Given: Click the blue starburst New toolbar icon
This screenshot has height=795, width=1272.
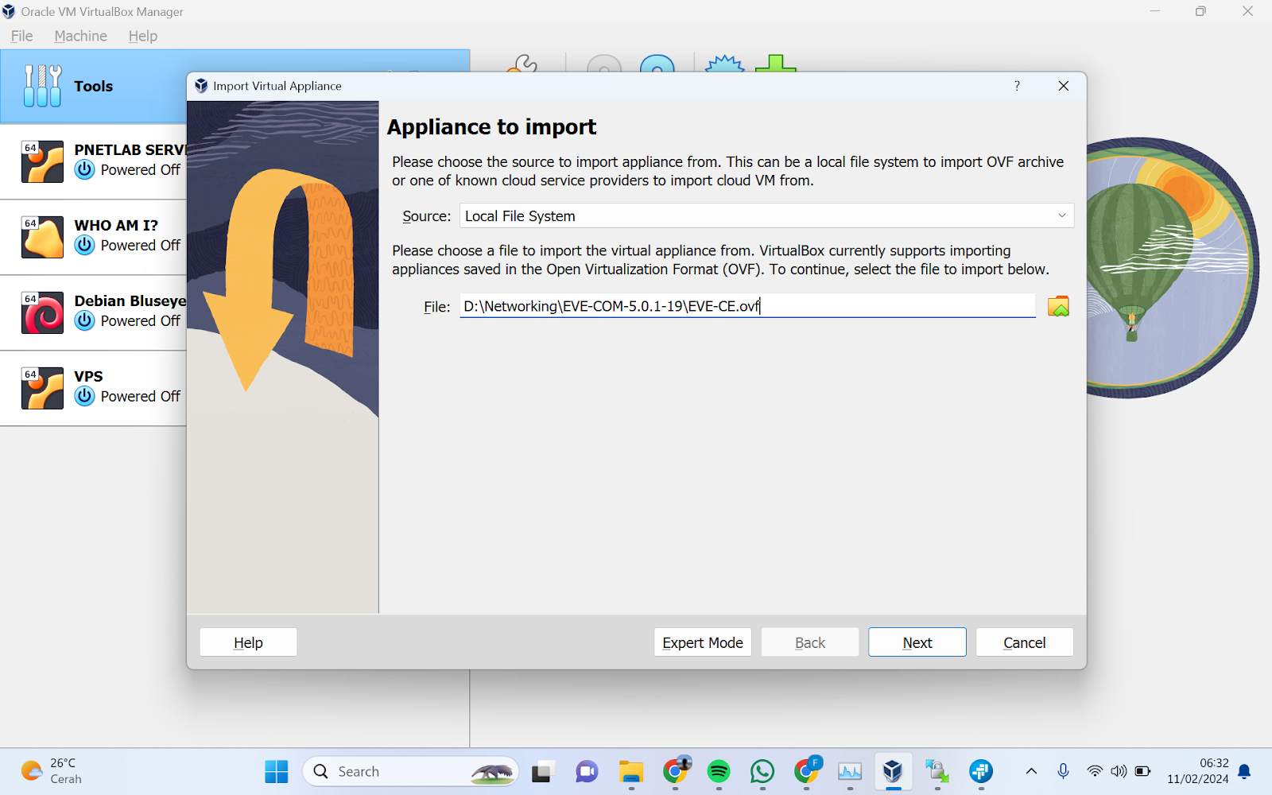Looking at the screenshot, I should (725, 64).
